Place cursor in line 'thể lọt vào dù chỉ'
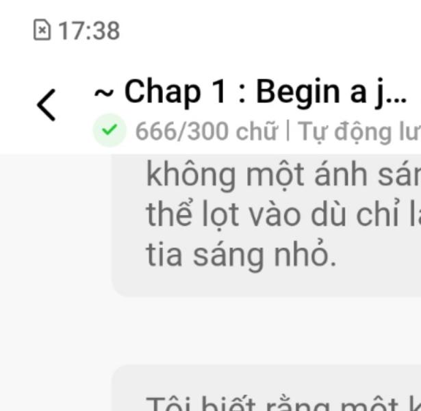This screenshot has height=411, width=421. [283, 215]
